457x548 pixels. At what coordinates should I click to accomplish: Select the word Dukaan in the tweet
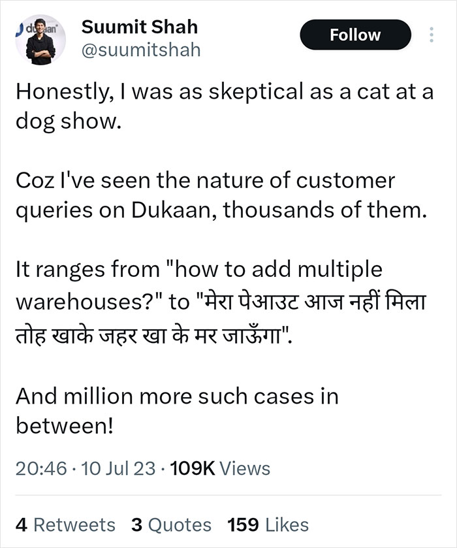tap(175, 211)
